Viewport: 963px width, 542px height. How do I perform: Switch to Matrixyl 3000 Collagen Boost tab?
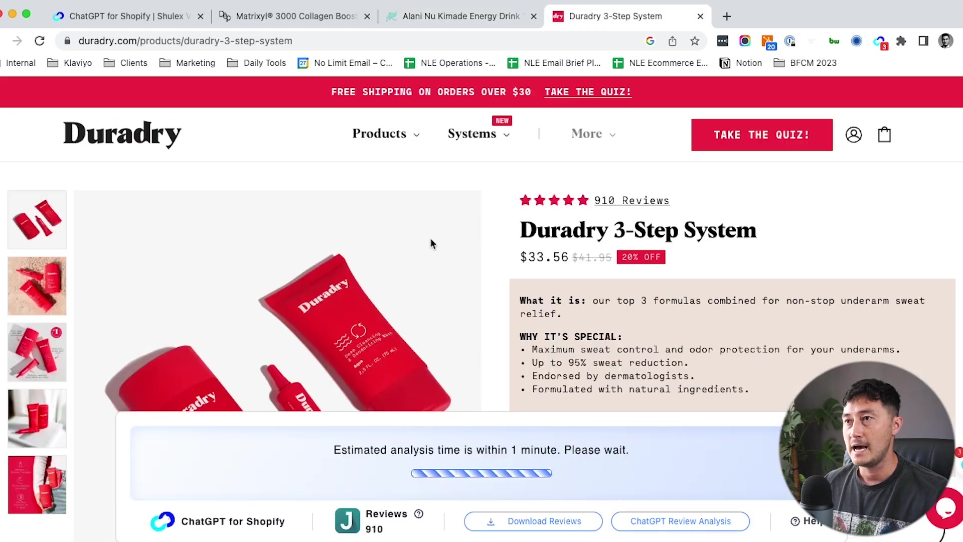296,16
